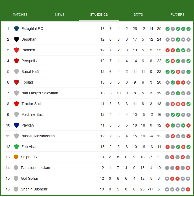Click the green Zob Ahan shield icon

(16, 147)
